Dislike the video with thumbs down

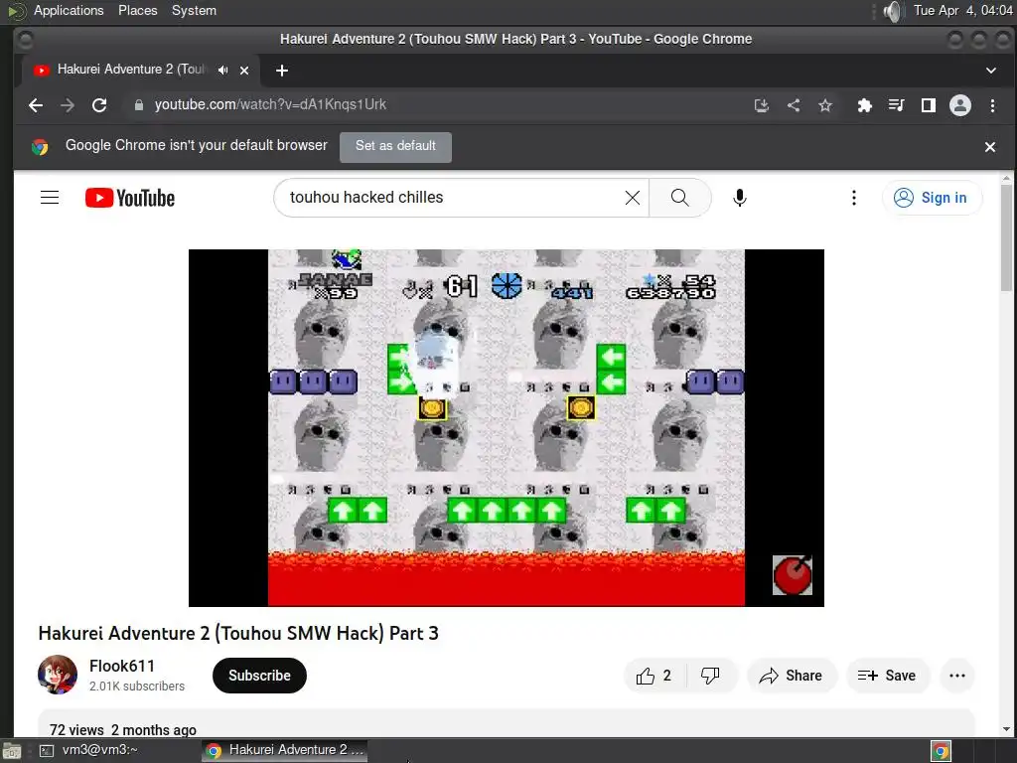[711, 676]
